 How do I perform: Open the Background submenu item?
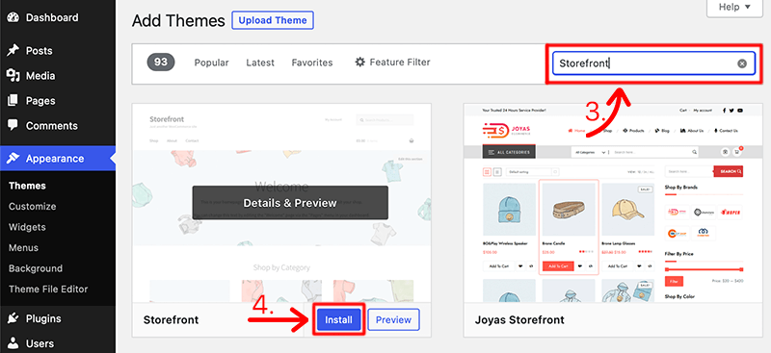tap(36, 268)
